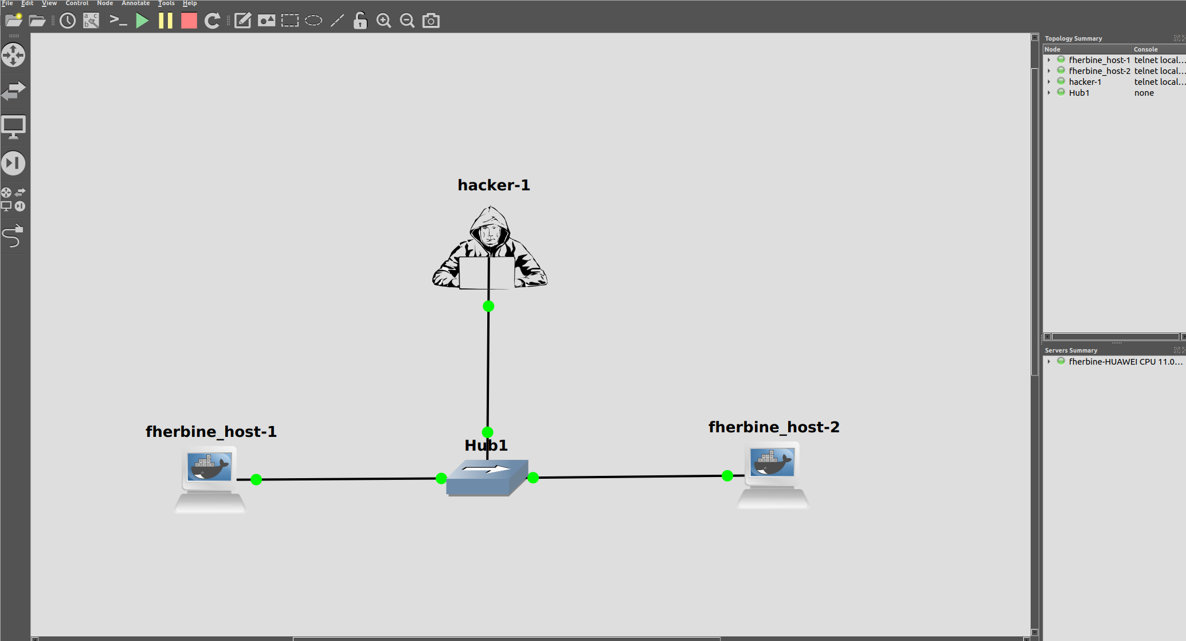Take a screenshot with the camera icon
Viewport: 1186px width, 641px height.
(431, 21)
